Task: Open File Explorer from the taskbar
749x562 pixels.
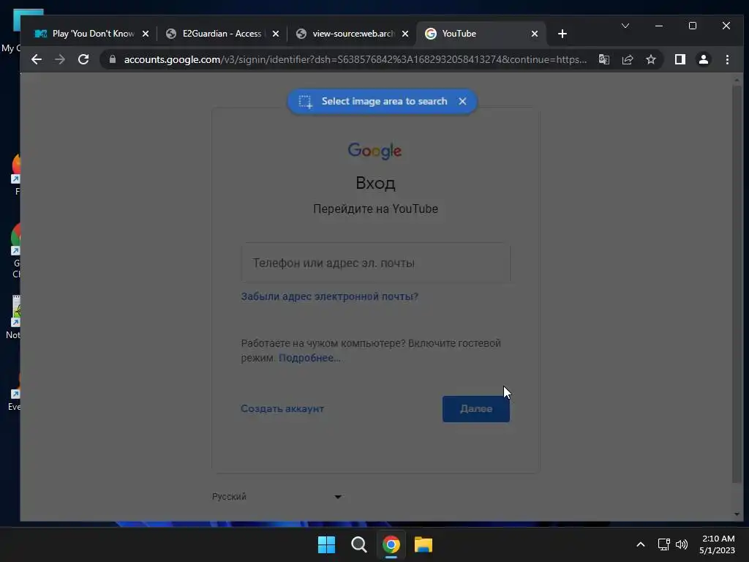Action: click(x=424, y=544)
